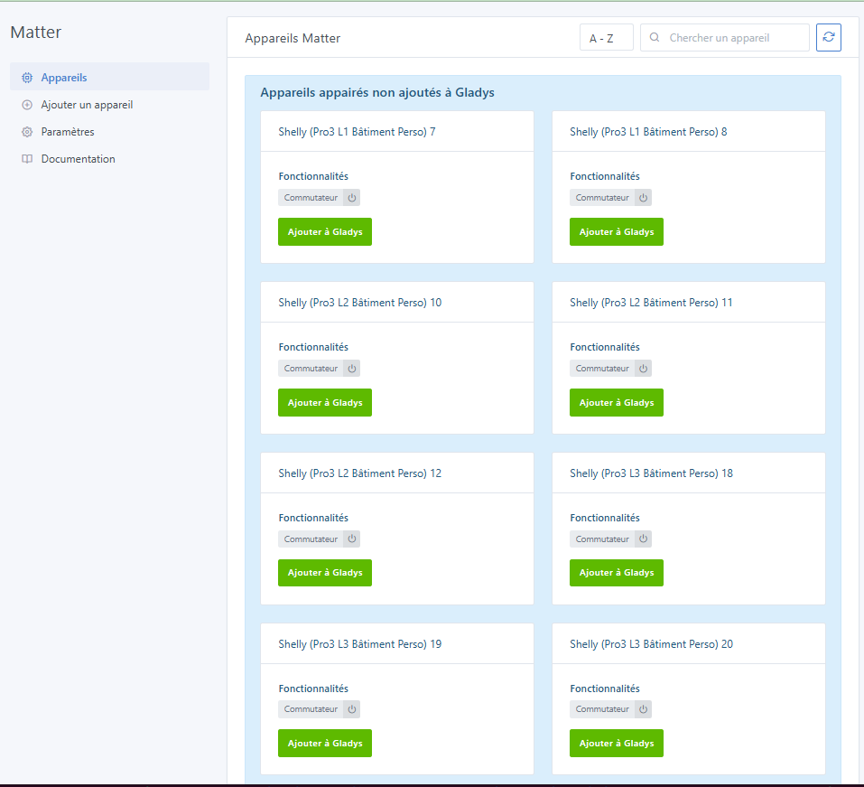The height and width of the screenshot is (787, 864).
Task: Click power icon on Shelly Pro3 L2 11
Action: click(643, 369)
